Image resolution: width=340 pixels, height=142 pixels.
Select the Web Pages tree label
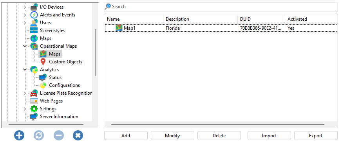point(51,101)
